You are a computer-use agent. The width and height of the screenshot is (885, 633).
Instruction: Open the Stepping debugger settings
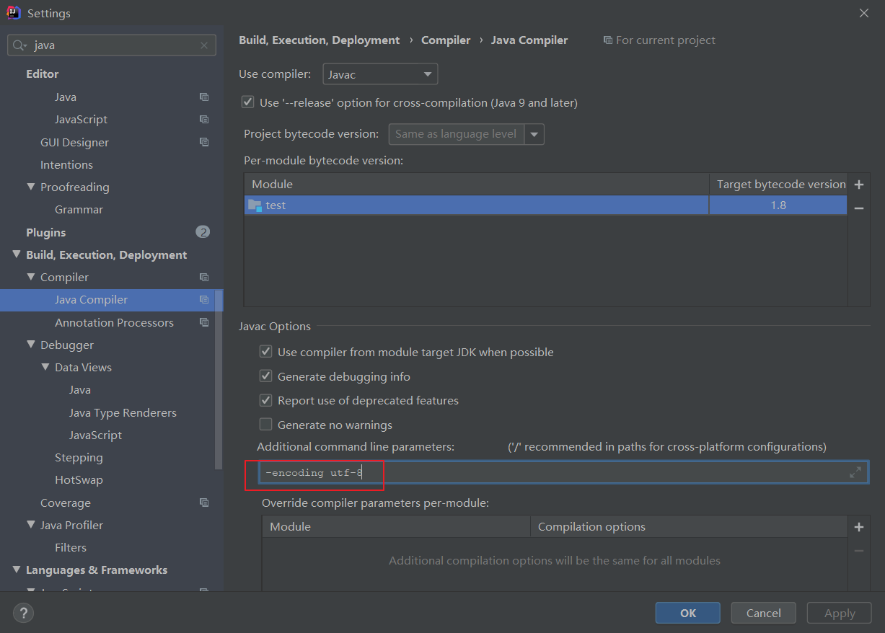[79, 457]
